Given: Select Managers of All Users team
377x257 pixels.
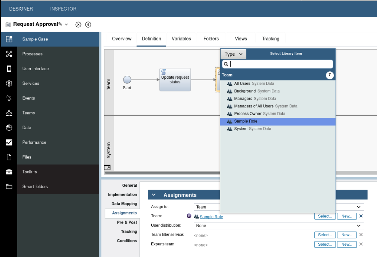Looking at the screenshot, I should coord(278,106).
